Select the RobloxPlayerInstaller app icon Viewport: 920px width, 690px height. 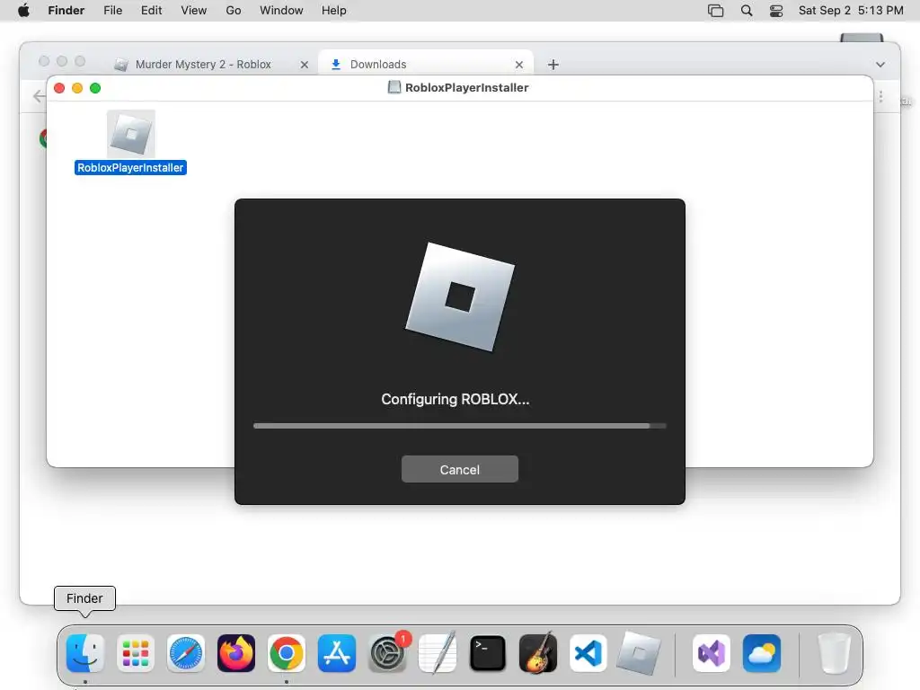pyautogui.click(x=131, y=134)
